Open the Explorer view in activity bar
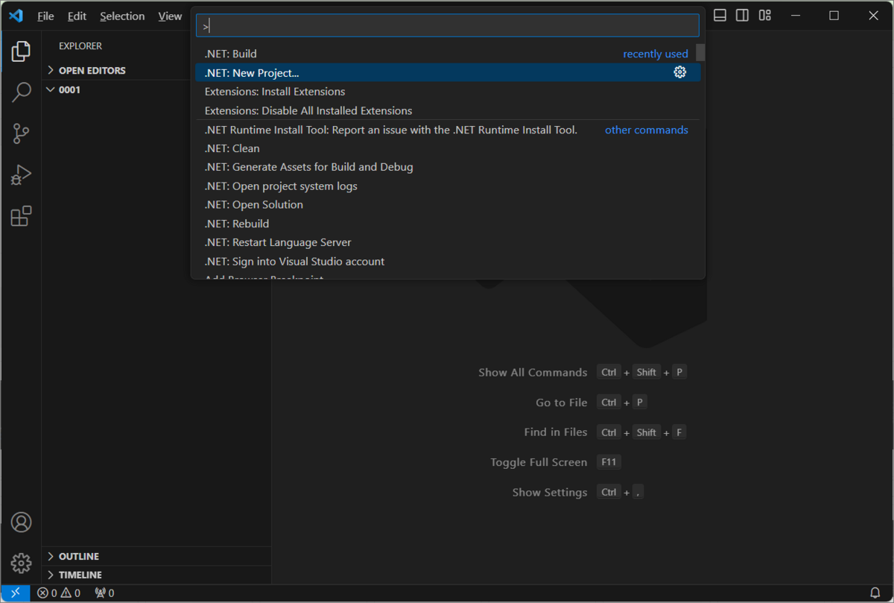 coord(21,51)
